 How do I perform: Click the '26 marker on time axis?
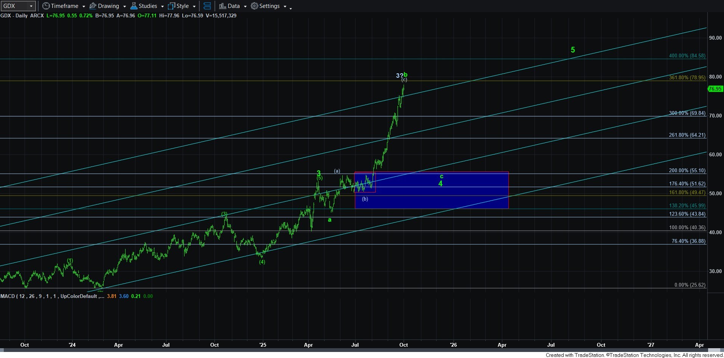point(453,345)
